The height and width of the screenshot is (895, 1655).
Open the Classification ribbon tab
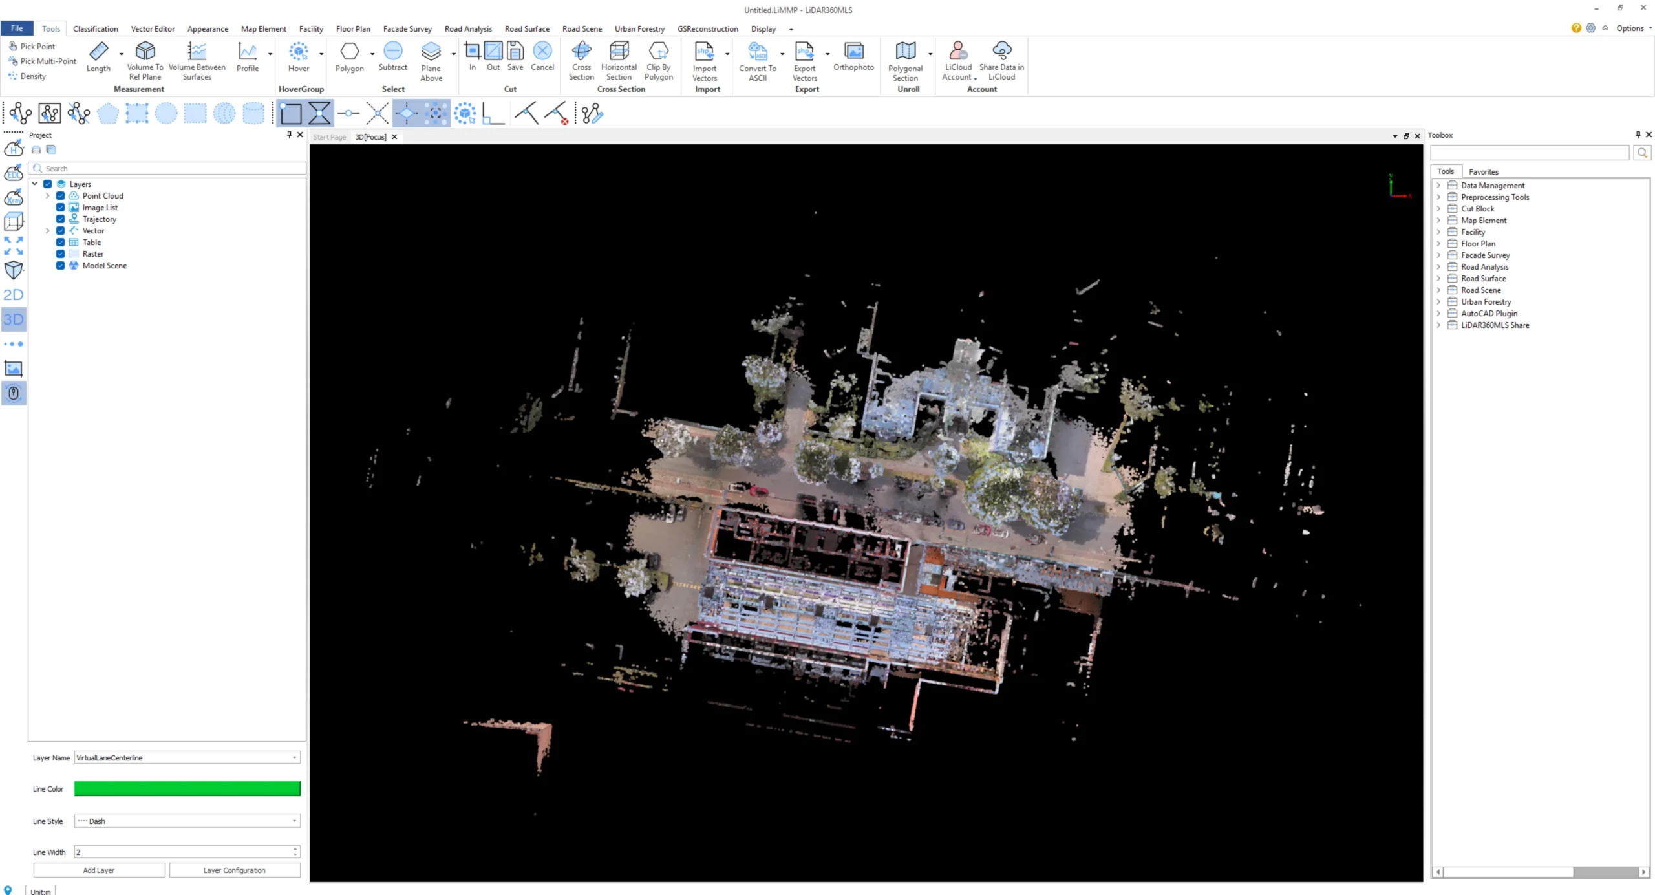coord(95,29)
